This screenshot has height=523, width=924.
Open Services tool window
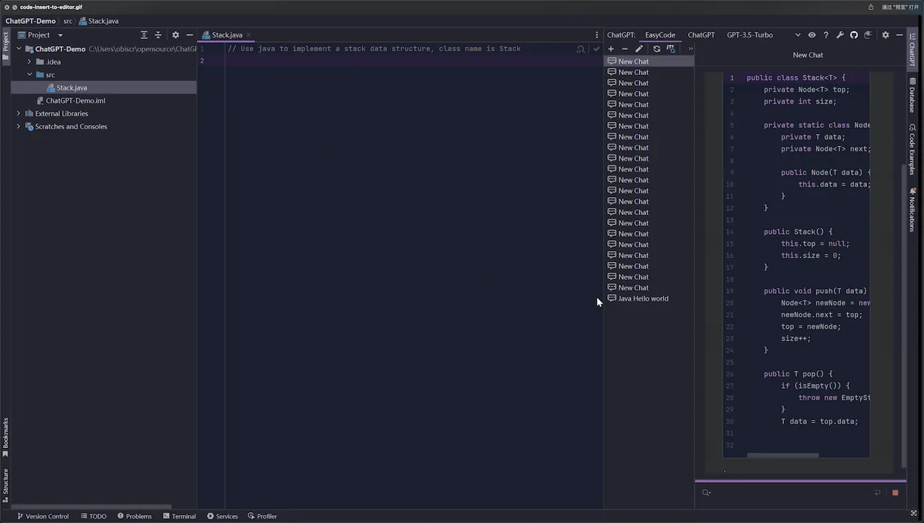[222, 517]
